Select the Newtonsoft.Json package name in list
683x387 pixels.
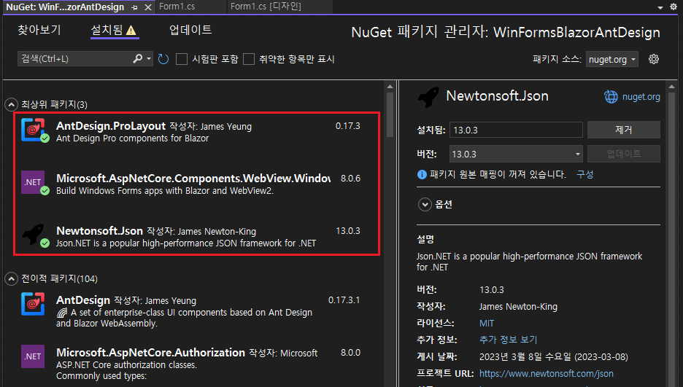[x=99, y=230]
